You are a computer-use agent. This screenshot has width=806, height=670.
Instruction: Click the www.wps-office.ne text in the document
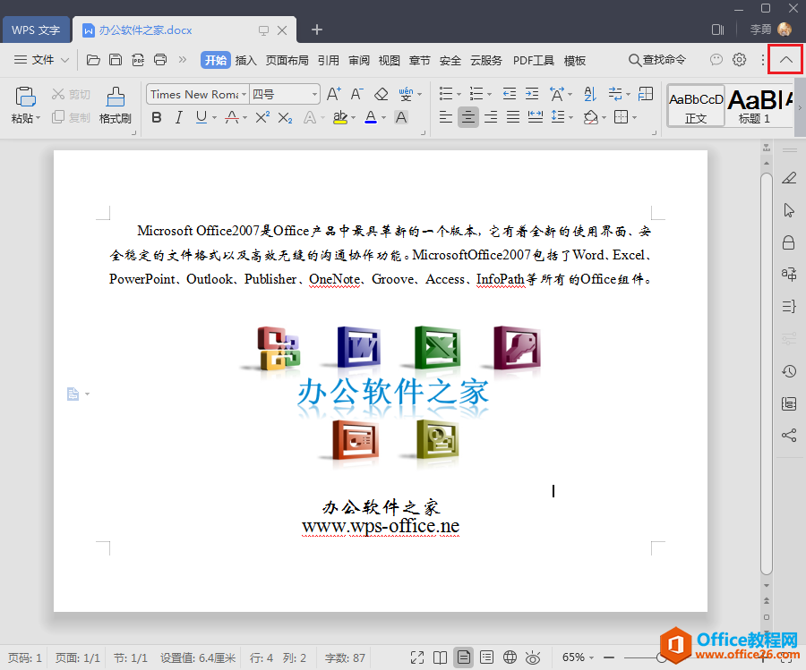[x=381, y=526]
